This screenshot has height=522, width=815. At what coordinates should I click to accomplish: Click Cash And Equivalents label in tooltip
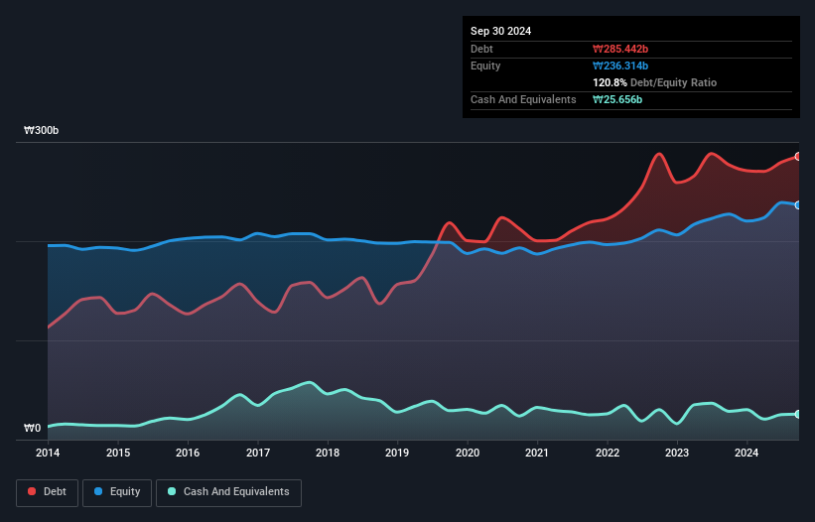point(523,99)
